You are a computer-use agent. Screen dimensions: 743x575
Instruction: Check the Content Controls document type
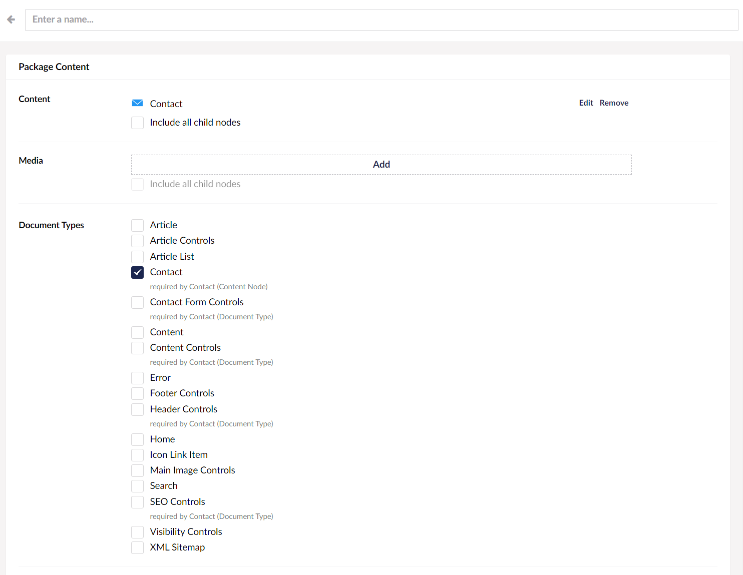click(137, 348)
